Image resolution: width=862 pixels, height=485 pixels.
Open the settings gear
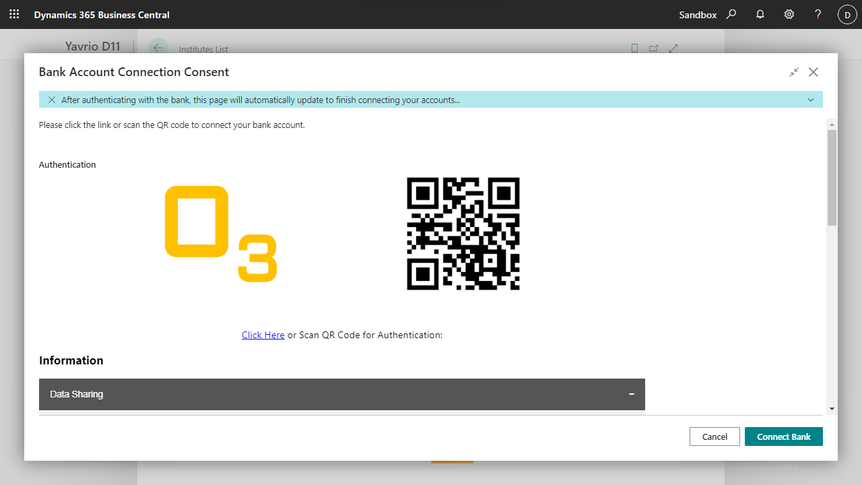pos(789,14)
